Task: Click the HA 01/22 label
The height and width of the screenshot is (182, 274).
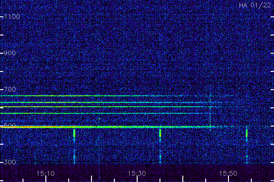Action: pyautogui.click(x=255, y=5)
